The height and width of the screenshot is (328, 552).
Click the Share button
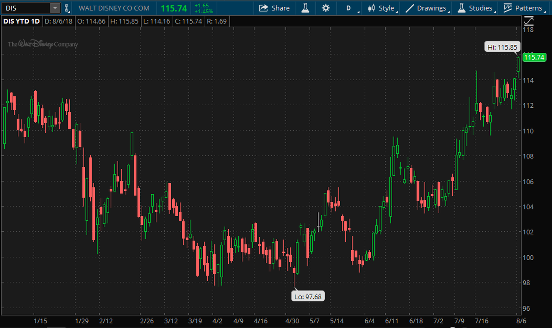(274, 8)
